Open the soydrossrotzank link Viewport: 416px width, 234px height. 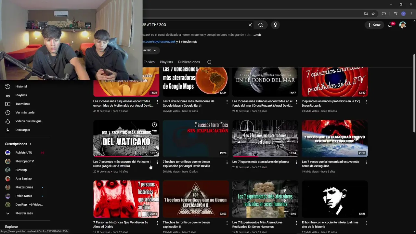pos(159,42)
